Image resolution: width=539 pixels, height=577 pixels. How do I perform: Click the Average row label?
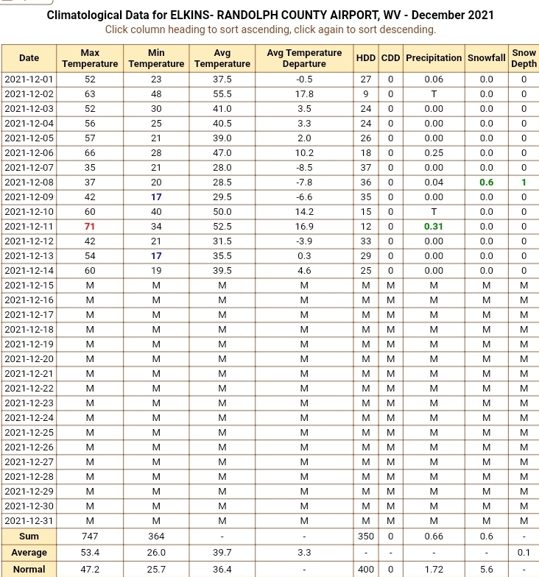click(29, 553)
